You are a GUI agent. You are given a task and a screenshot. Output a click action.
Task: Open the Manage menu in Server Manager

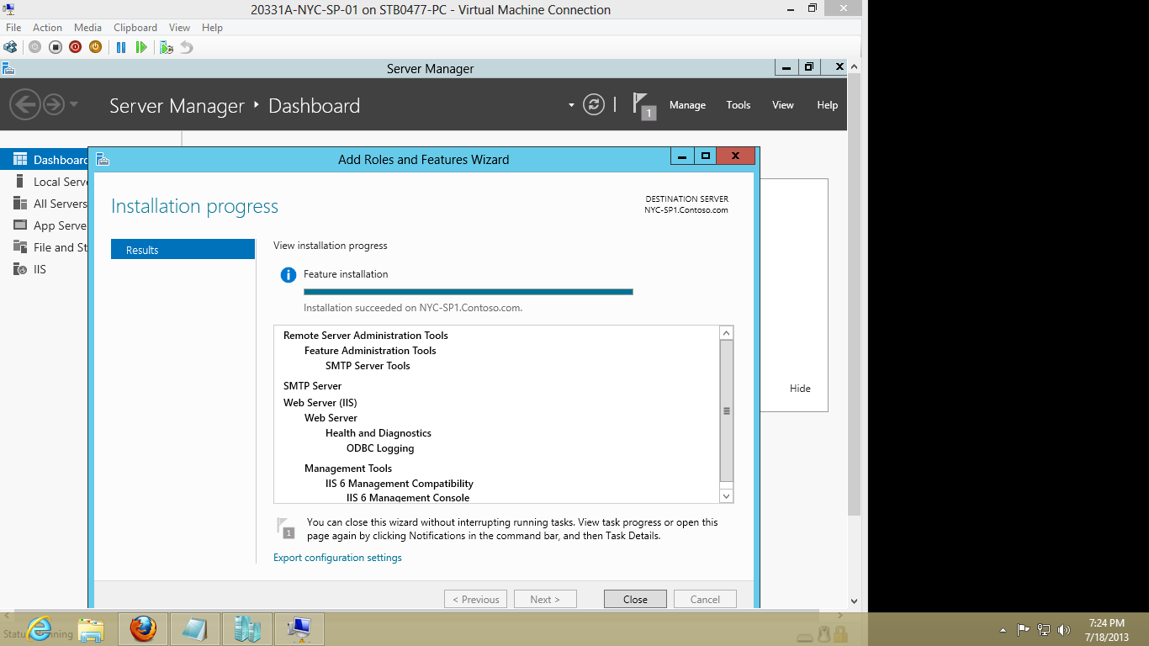(687, 105)
